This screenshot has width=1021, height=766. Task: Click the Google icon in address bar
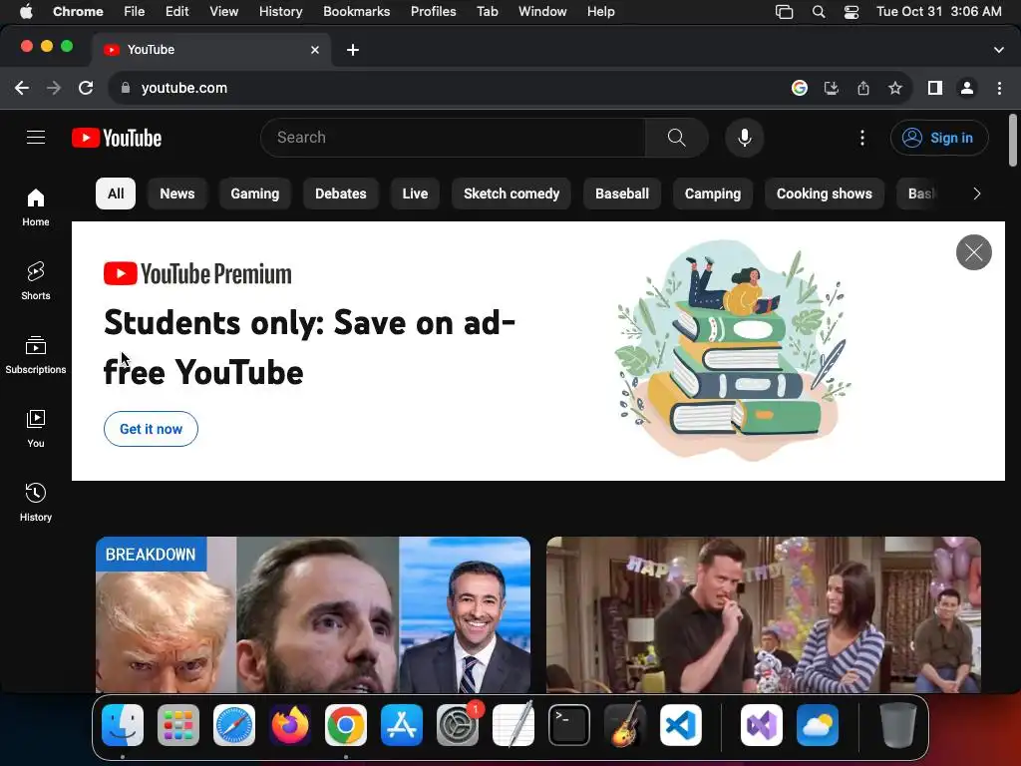click(800, 88)
